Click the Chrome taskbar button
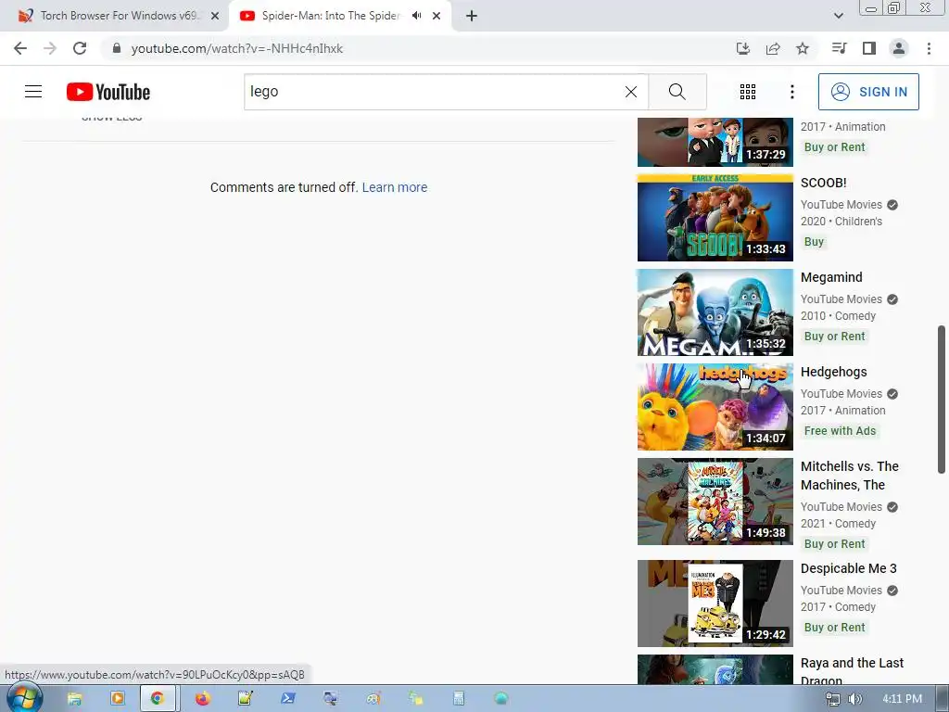The height and width of the screenshot is (712, 949). click(158, 699)
